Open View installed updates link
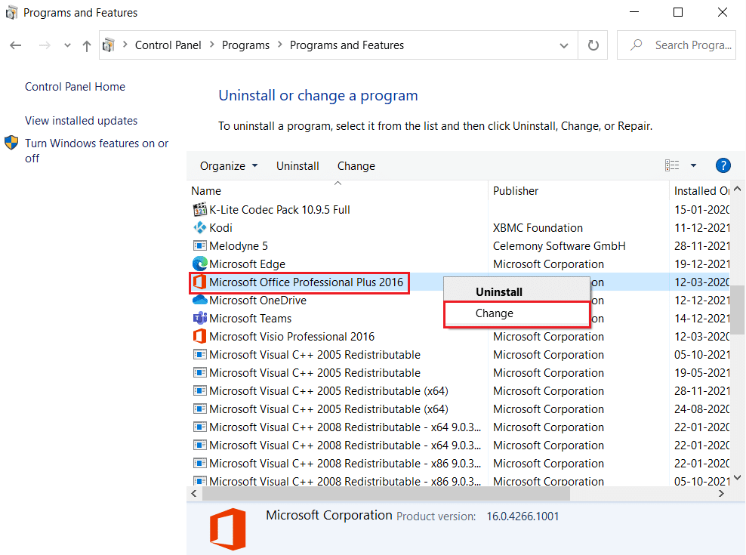746x555 pixels. point(81,121)
